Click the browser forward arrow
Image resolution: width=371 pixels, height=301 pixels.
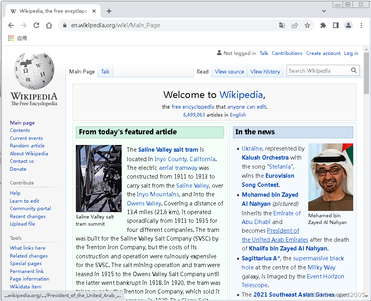24,25
